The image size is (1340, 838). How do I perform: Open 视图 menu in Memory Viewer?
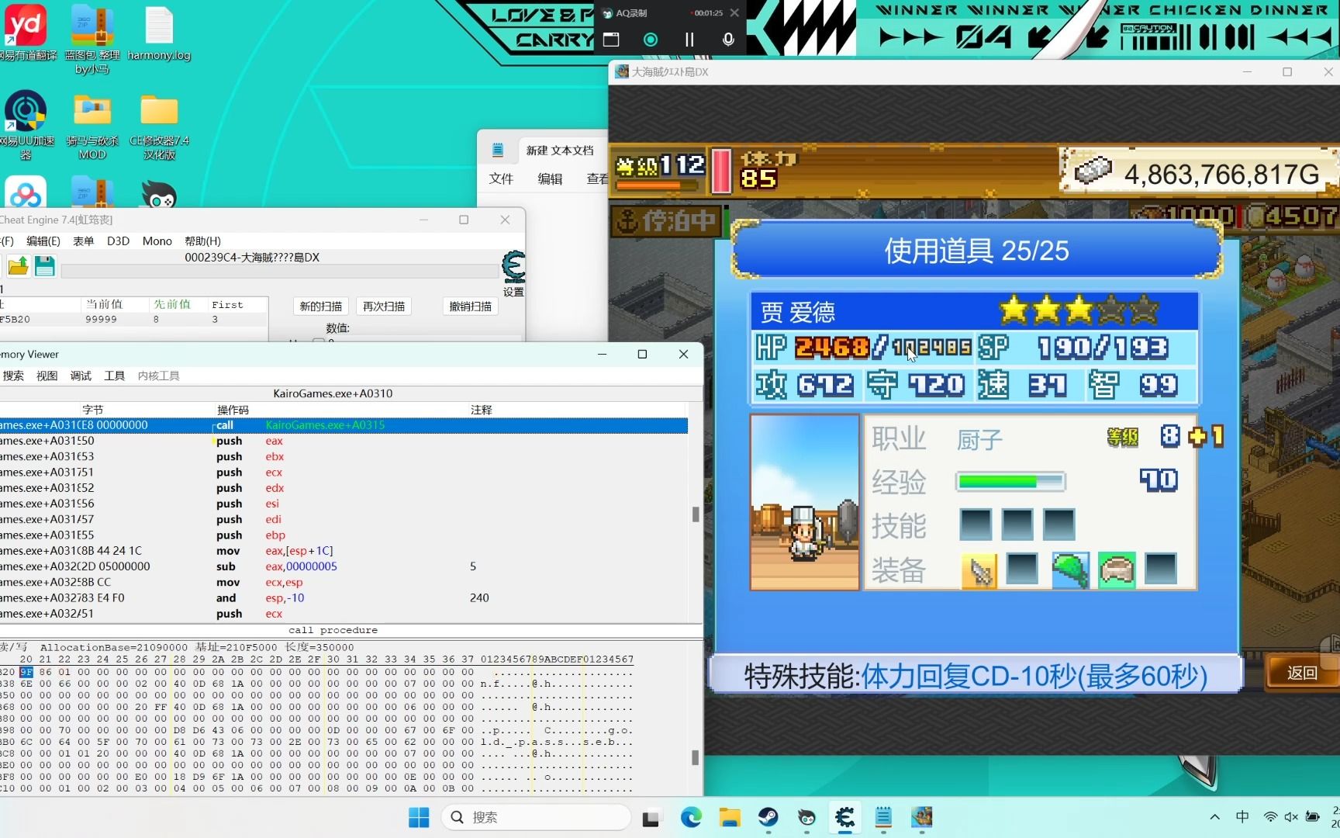47,376
